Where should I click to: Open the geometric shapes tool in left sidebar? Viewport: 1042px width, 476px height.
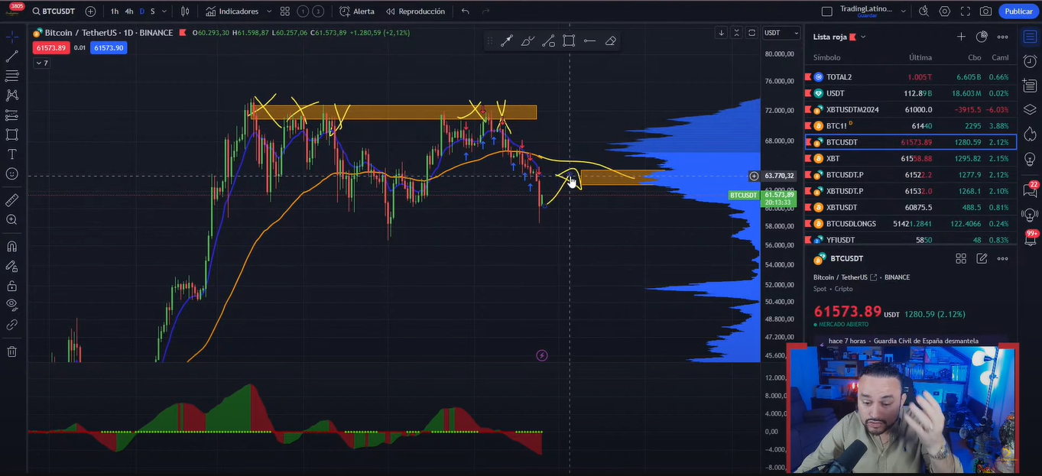point(12,134)
